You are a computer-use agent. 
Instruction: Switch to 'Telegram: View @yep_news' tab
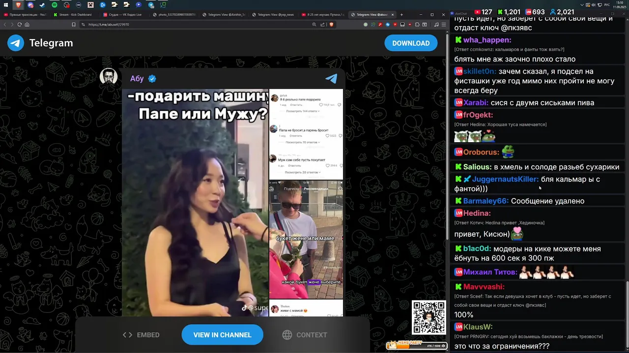[273, 15]
